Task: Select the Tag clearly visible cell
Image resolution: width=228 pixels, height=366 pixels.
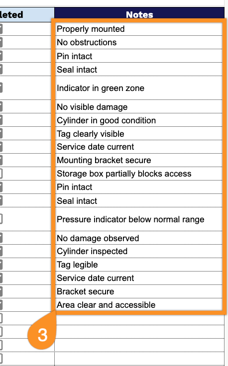Action: click(x=139, y=133)
